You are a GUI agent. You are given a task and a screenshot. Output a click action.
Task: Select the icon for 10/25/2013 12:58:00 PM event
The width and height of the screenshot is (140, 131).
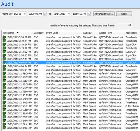pos(4,74)
